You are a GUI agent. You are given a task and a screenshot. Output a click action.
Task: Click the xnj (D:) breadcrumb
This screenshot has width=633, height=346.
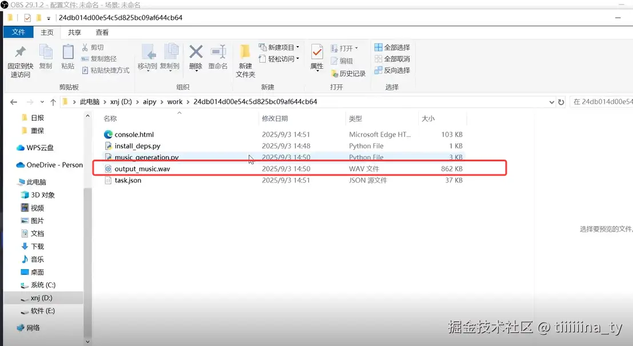pos(121,102)
